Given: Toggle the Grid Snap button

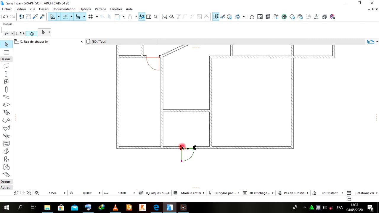Looking at the screenshot, I should pyautogui.click(x=91, y=17).
